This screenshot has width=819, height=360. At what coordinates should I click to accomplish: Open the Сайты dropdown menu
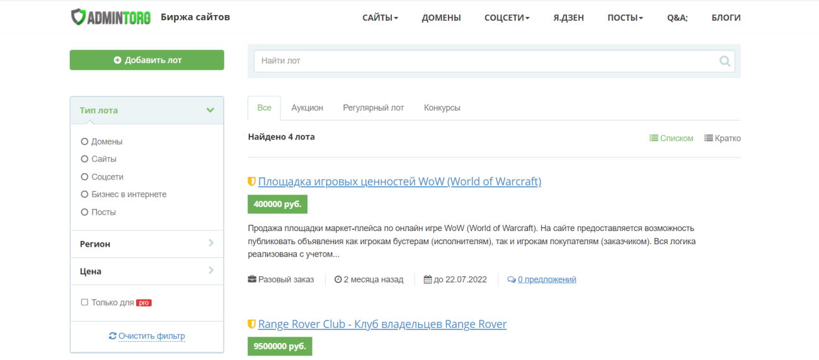coord(380,18)
